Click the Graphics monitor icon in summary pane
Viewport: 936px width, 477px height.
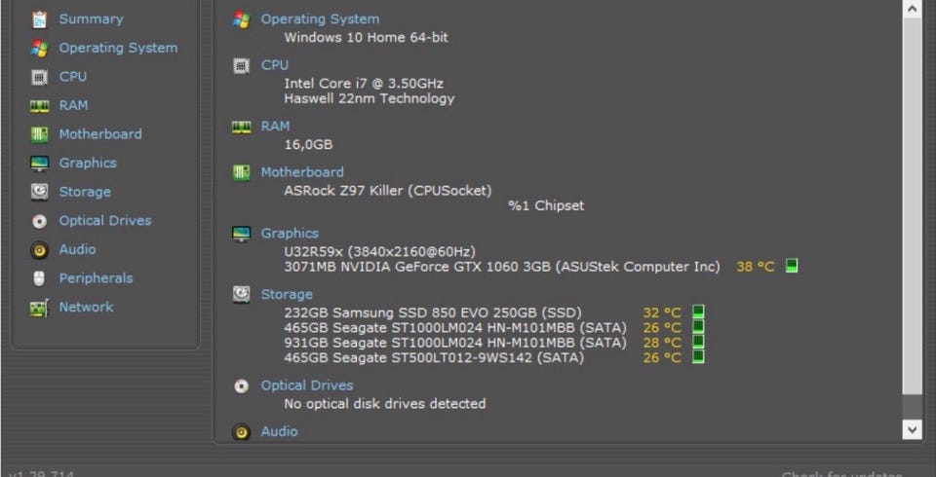[241, 234]
